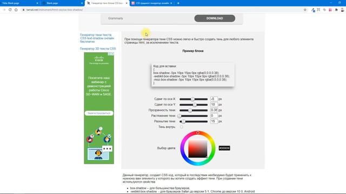Click the browser address bar URL
Viewport: 346px width, 194px height.
coord(55,10)
